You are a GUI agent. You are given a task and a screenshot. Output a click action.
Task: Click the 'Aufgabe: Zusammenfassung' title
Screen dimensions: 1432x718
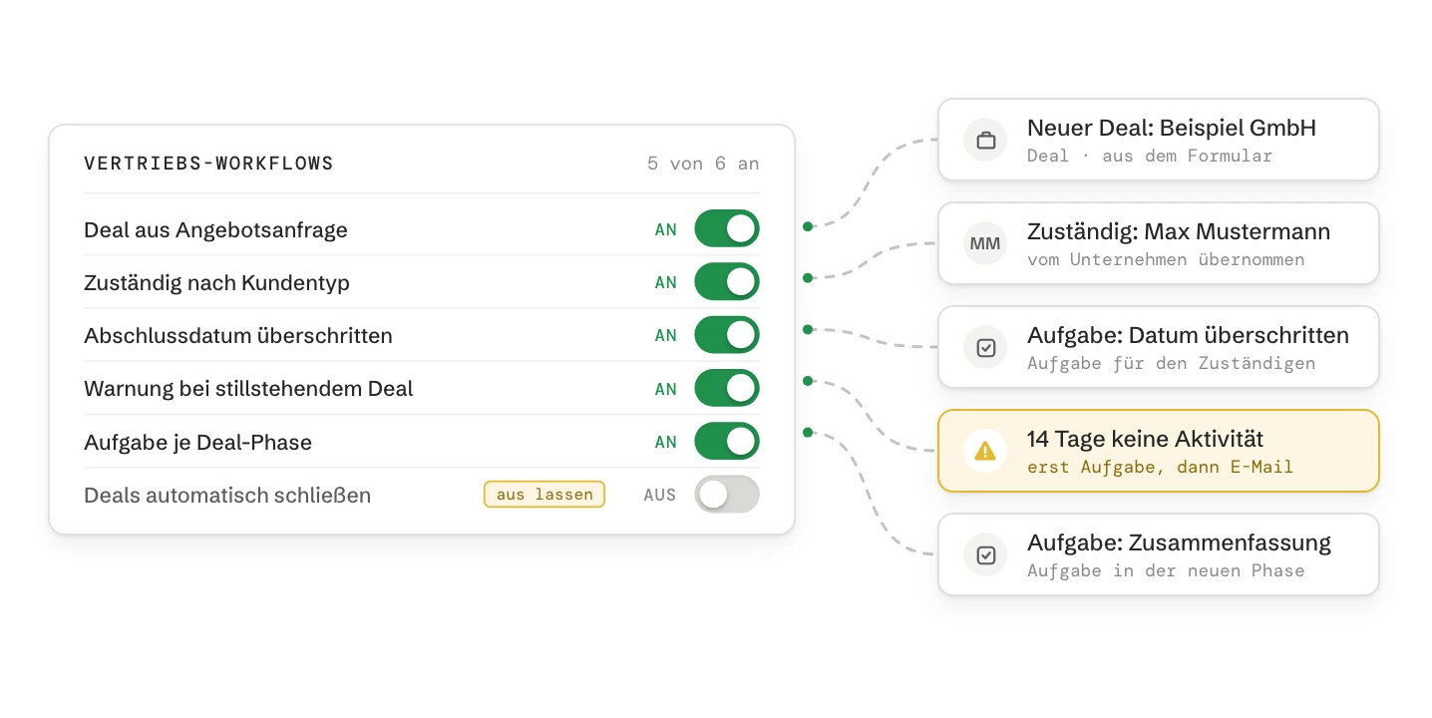coord(1179,542)
